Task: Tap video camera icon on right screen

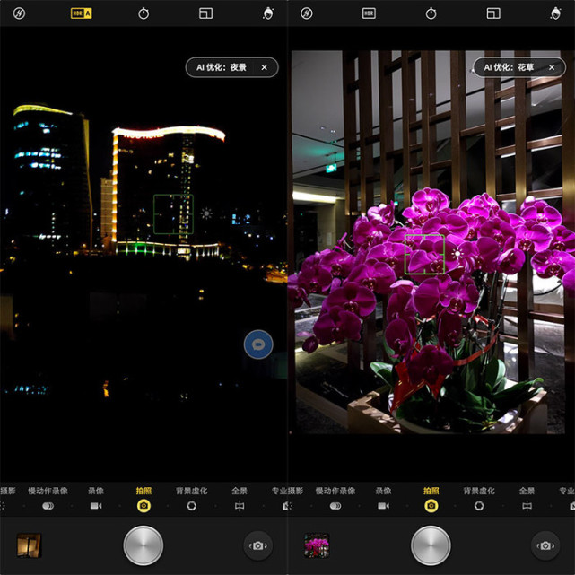Action: 384,506
